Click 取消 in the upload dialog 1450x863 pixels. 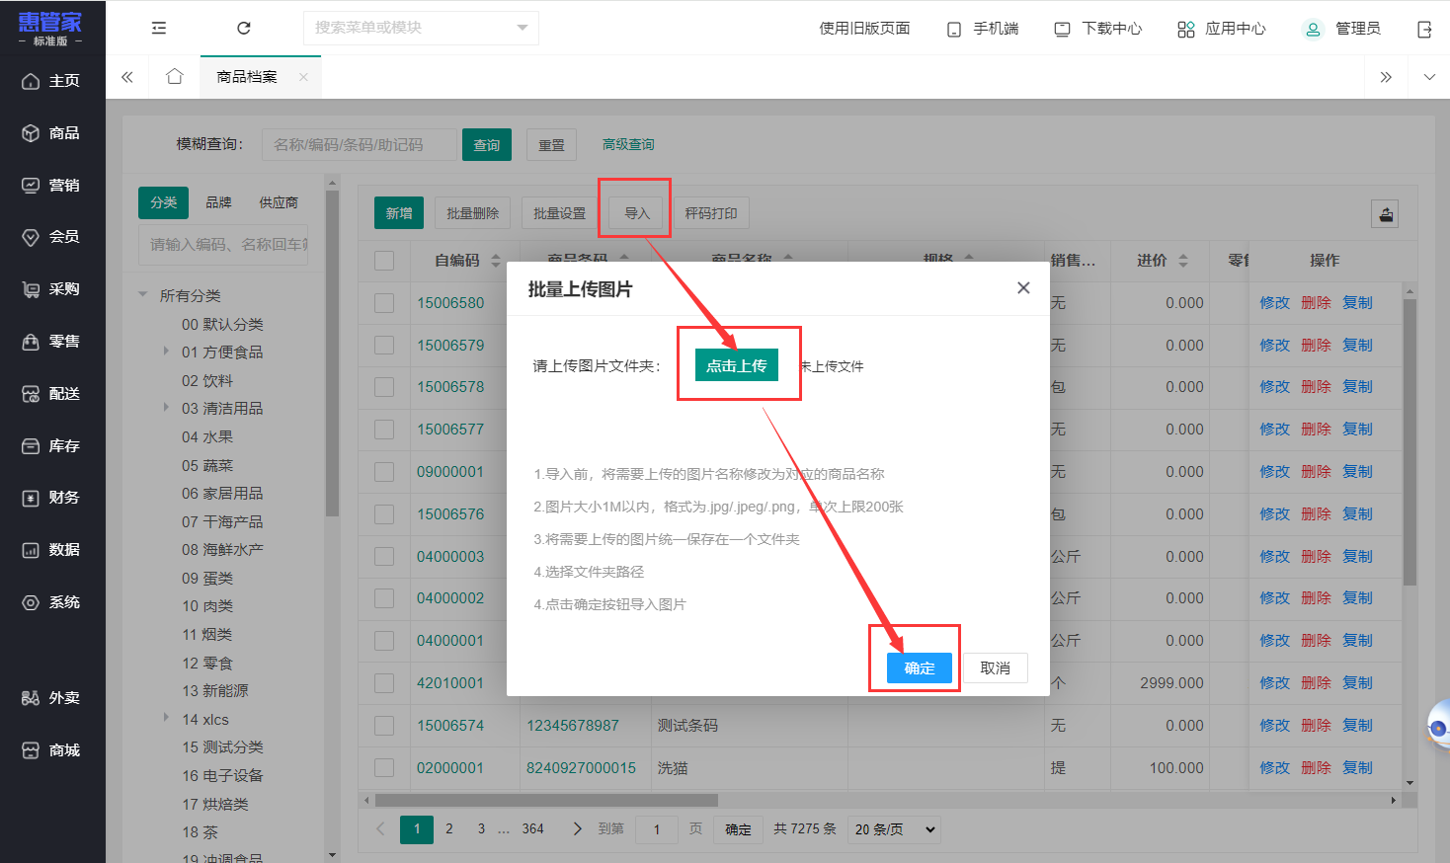coord(995,668)
